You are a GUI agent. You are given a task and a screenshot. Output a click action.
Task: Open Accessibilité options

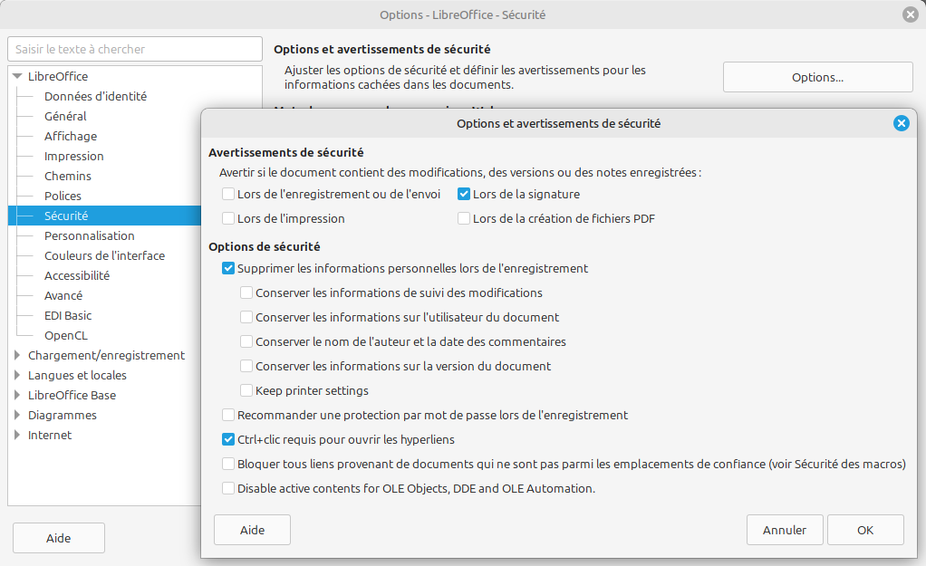pos(77,275)
